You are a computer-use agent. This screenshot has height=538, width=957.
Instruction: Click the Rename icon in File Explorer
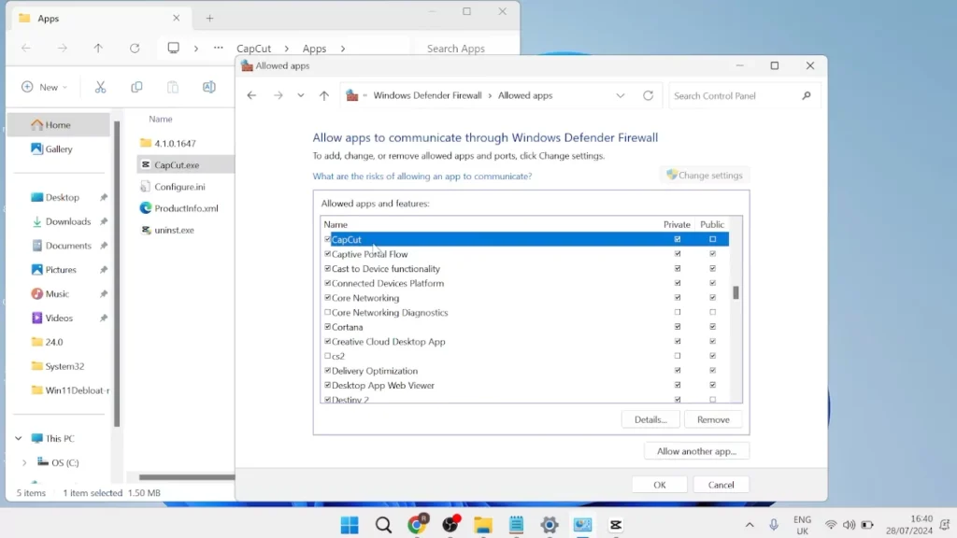pos(209,87)
